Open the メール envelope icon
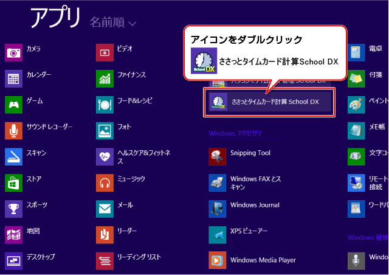Screen dimensions: 389x275 pyautogui.click(x=105, y=209)
